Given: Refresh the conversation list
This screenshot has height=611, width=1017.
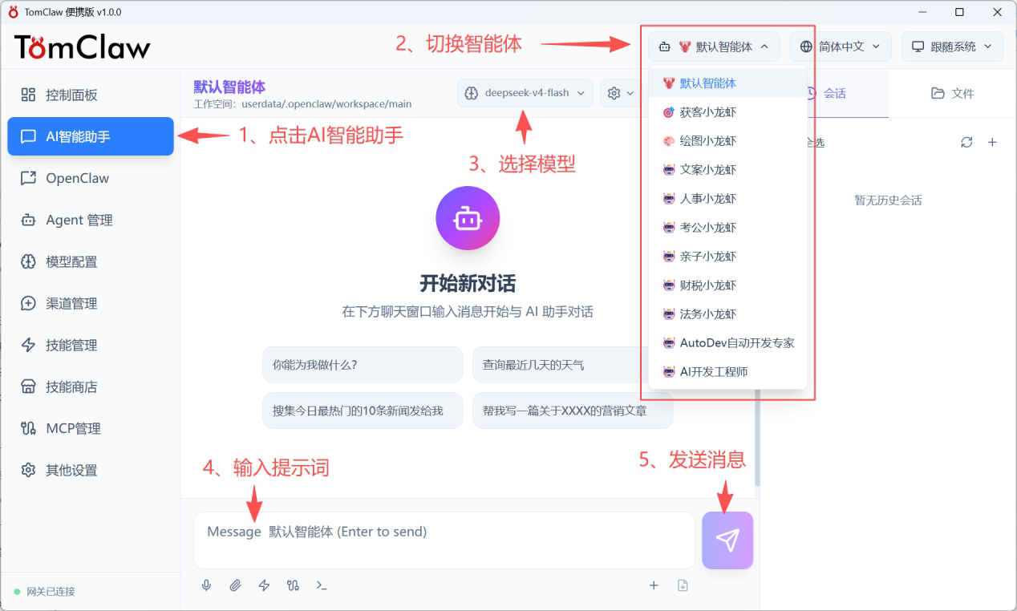Looking at the screenshot, I should coord(966,142).
